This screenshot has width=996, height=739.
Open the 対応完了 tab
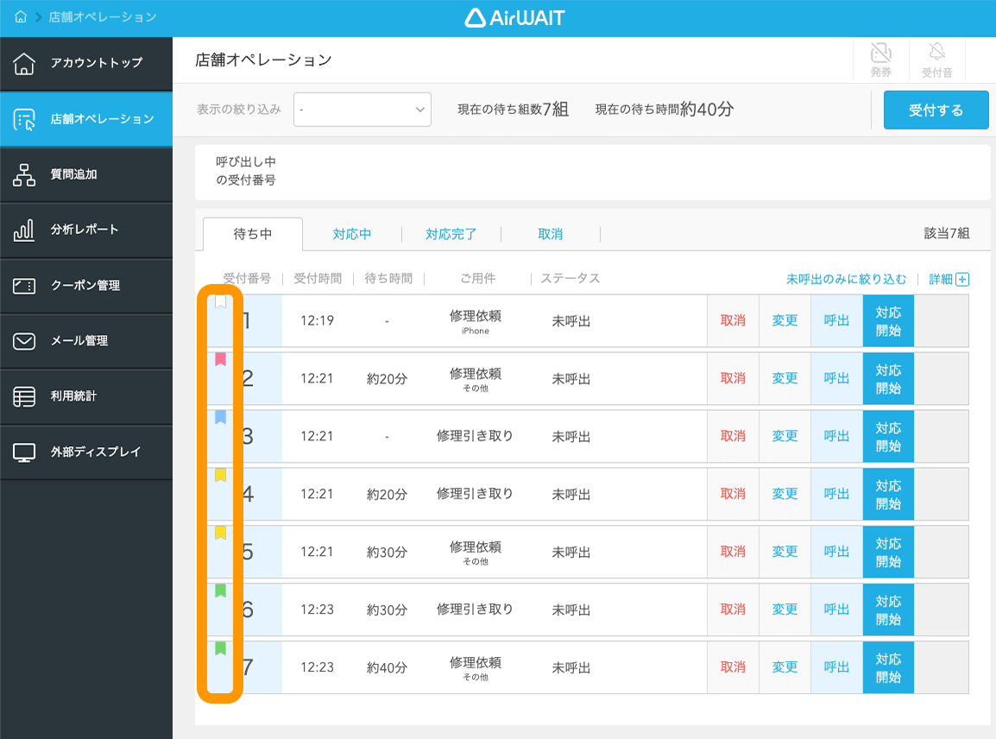[451, 233]
